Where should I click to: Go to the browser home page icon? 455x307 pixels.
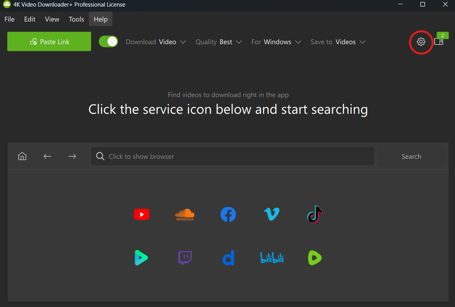[x=22, y=156]
